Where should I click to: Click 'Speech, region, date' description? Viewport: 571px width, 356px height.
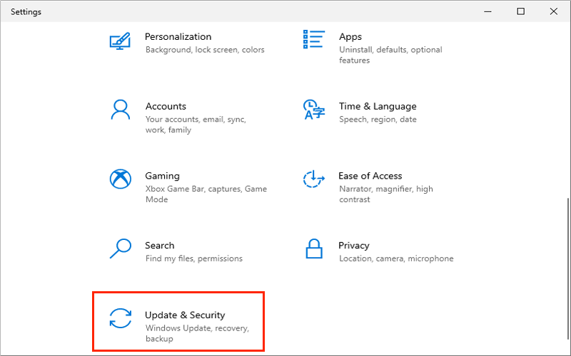378,120
